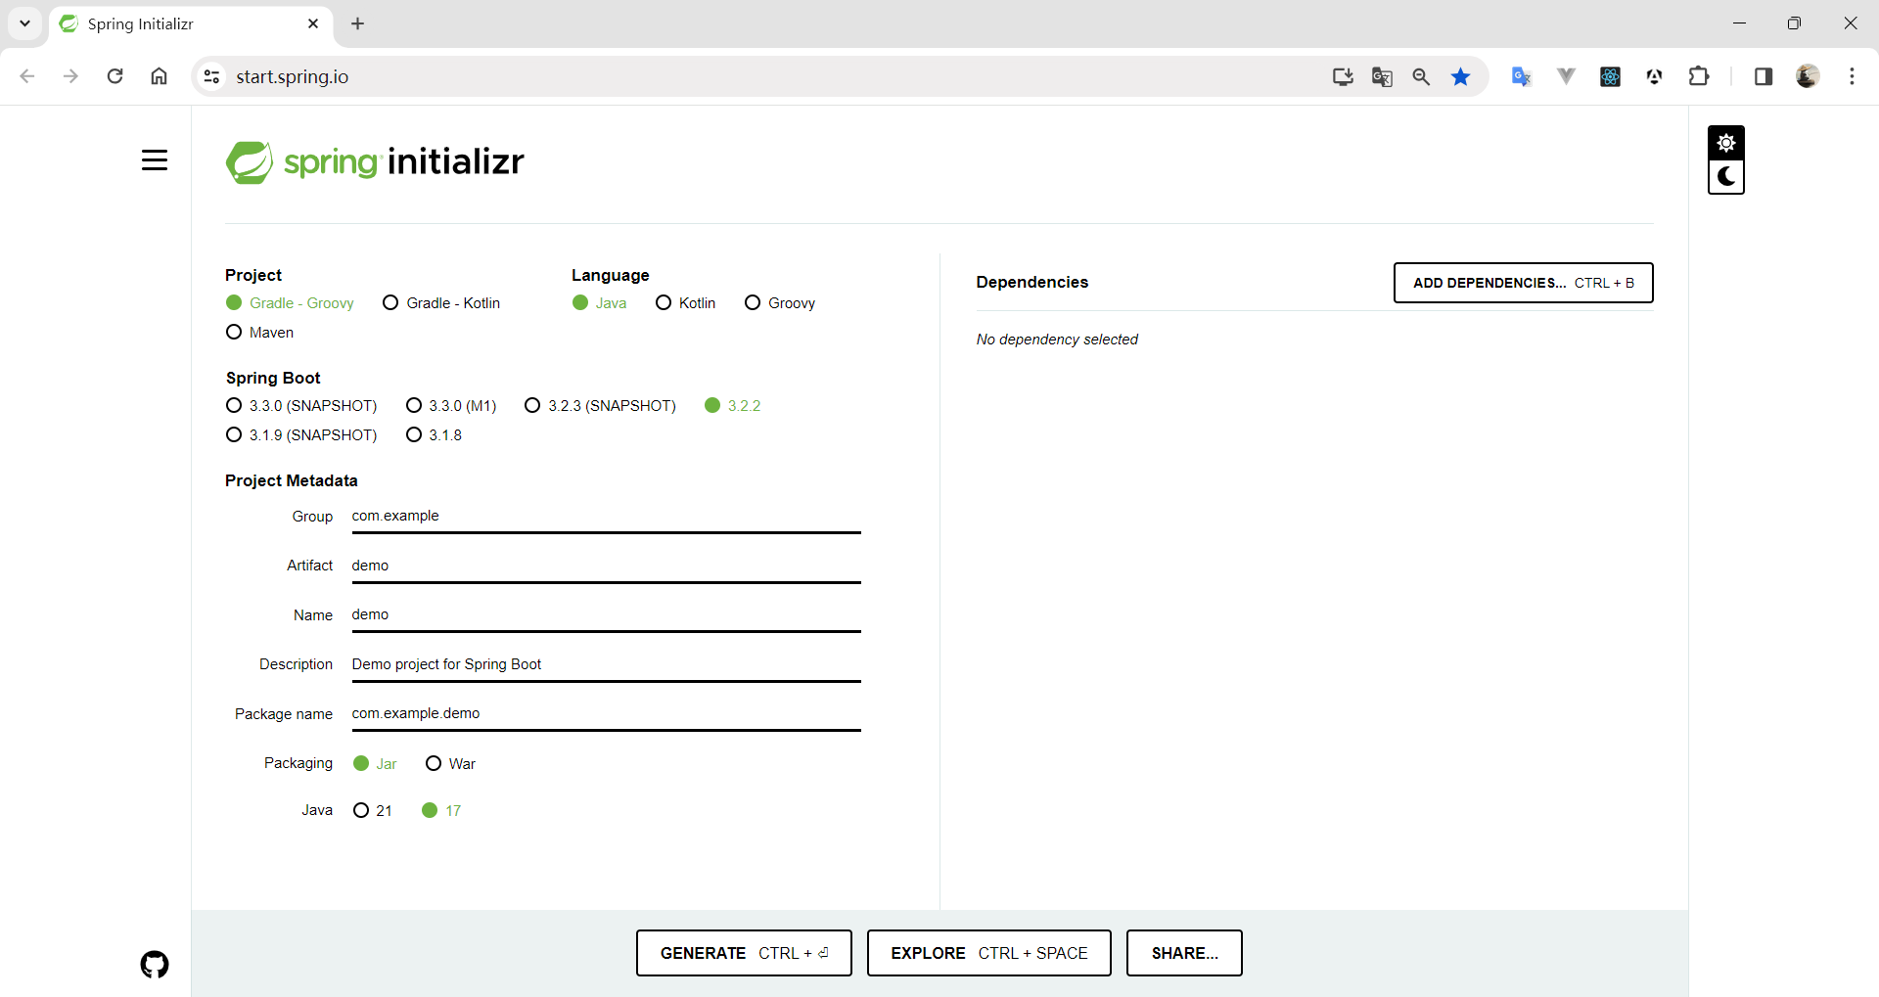Expand the tab search dropdown arrow
This screenshot has width=1879, height=997.
point(25,23)
